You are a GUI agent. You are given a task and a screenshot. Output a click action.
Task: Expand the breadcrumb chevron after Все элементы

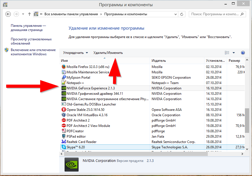click(x=101, y=14)
